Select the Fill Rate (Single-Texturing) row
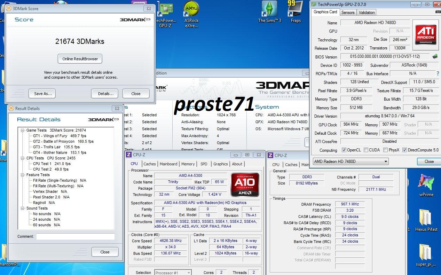Viewport: 441px width, 275px height. [x=60, y=180]
